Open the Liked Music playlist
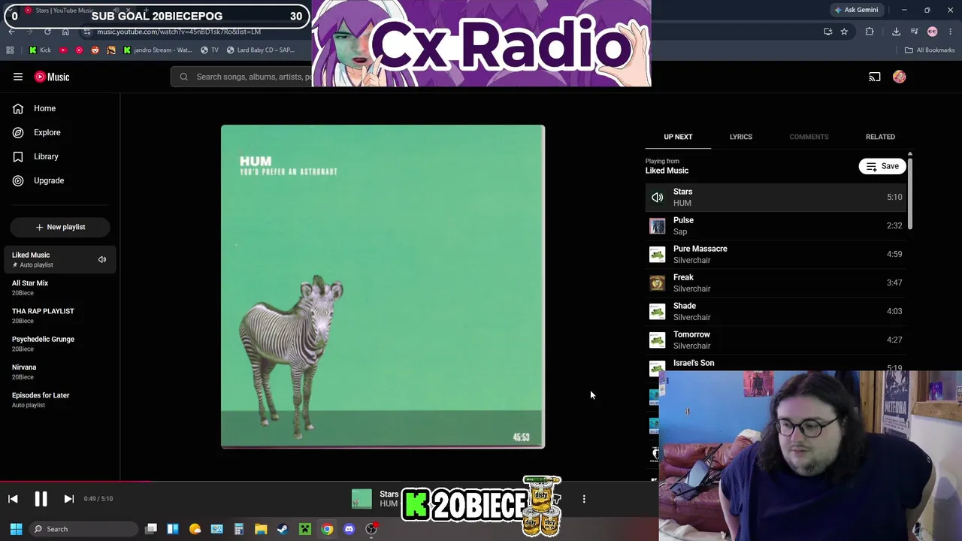This screenshot has height=541, width=962. (x=60, y=259)
